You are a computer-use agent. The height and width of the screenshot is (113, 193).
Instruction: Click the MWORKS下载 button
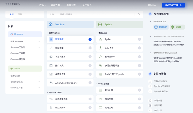click(173, 5)
